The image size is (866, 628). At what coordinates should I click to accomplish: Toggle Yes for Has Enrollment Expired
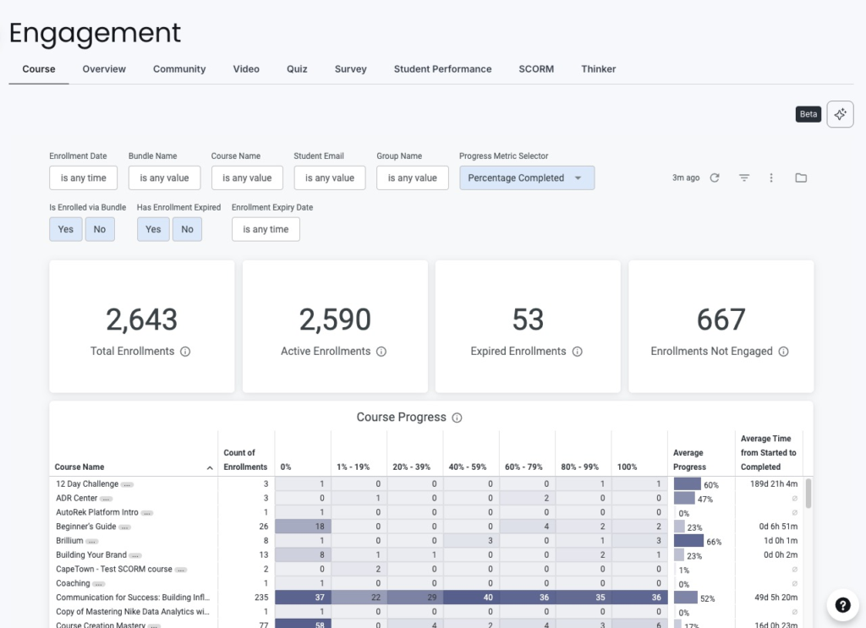pos(153,229)
